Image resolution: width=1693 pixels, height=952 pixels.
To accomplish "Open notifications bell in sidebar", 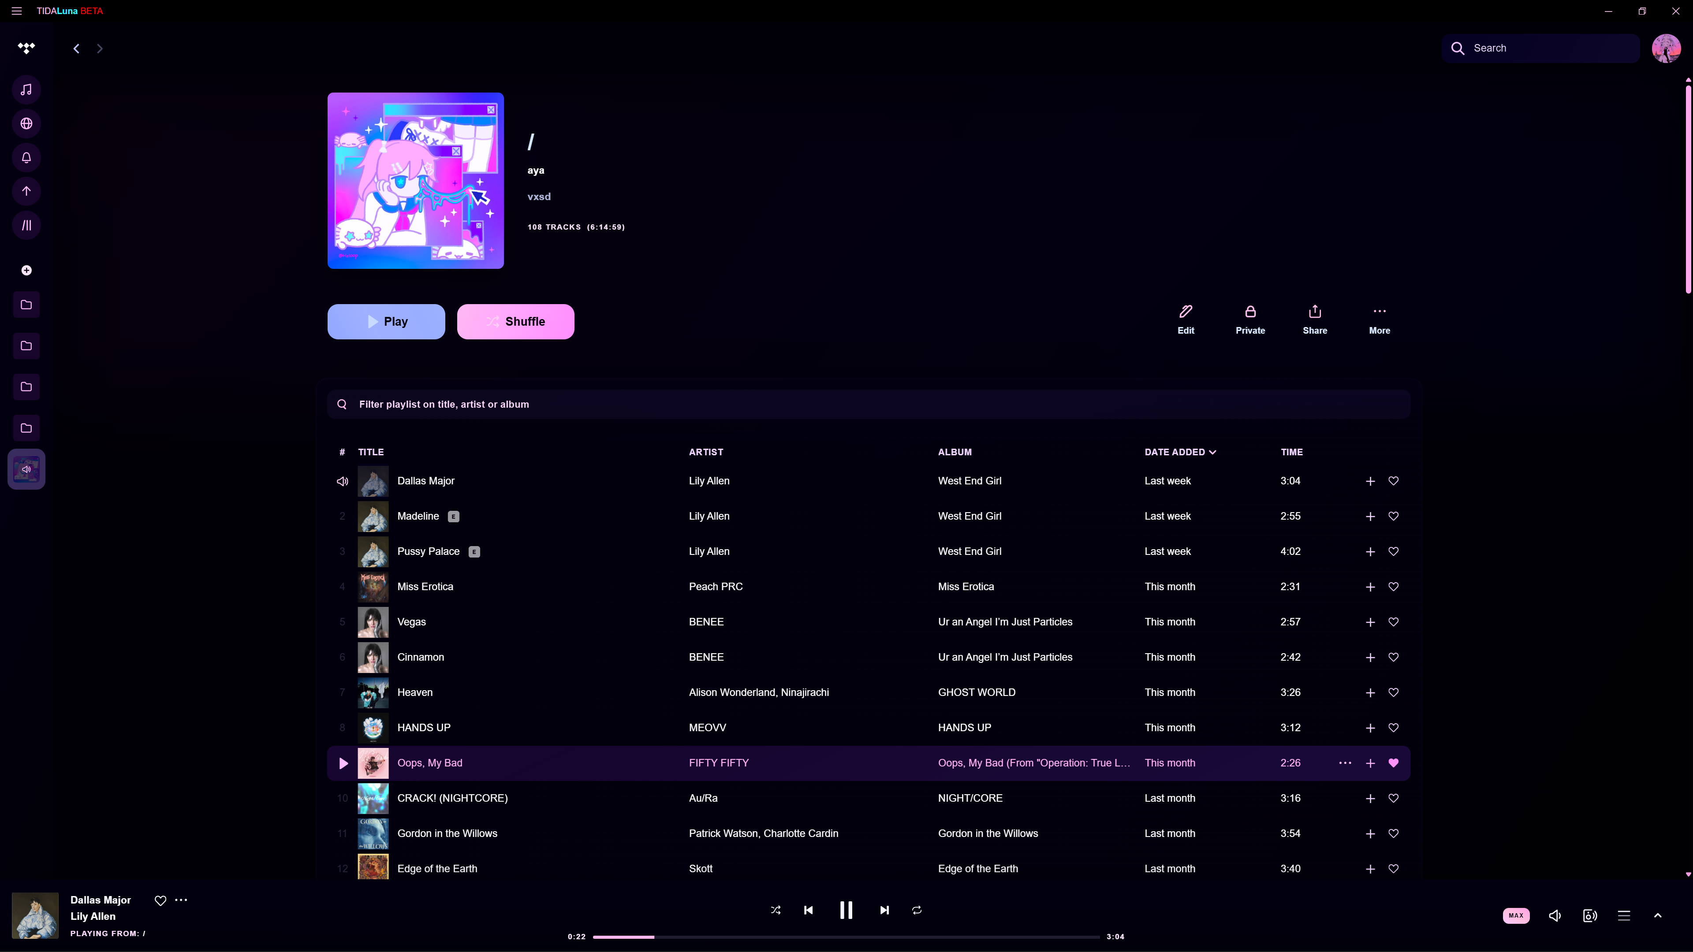I will [26, 158].
